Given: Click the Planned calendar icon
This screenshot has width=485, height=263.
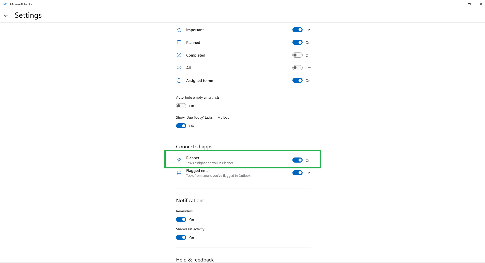Looking at the screenshot, I should pos(179,42).
